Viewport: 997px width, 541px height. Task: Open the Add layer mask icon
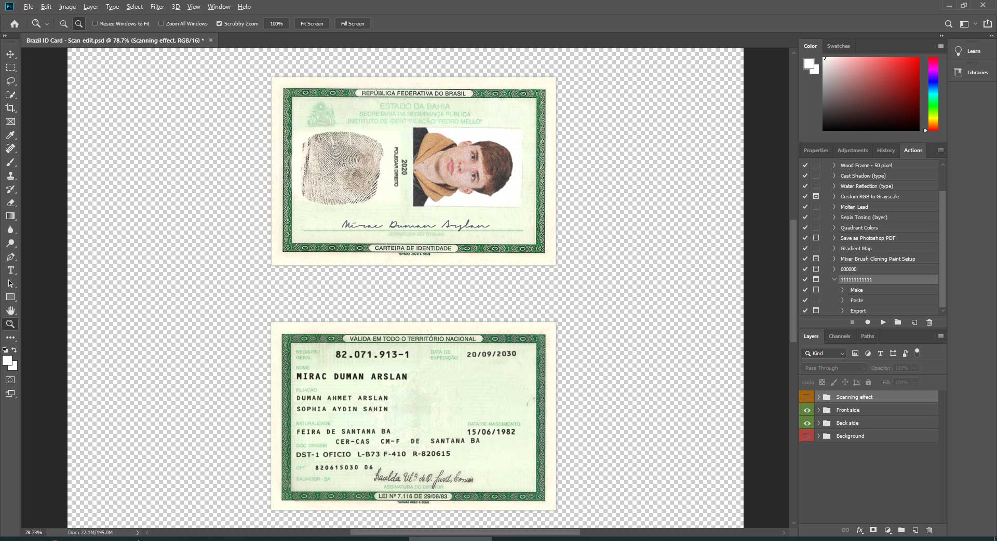873,531
